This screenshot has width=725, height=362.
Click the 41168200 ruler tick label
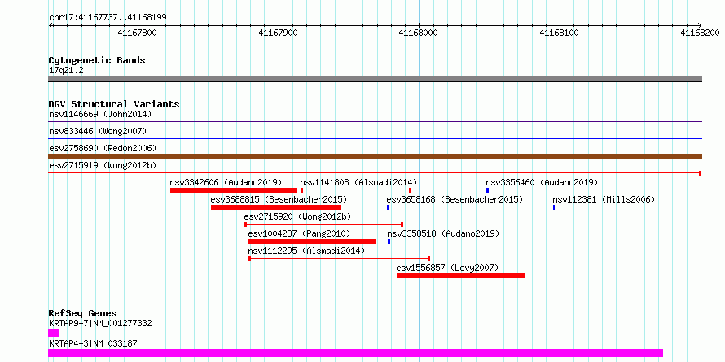pos(700,33)
